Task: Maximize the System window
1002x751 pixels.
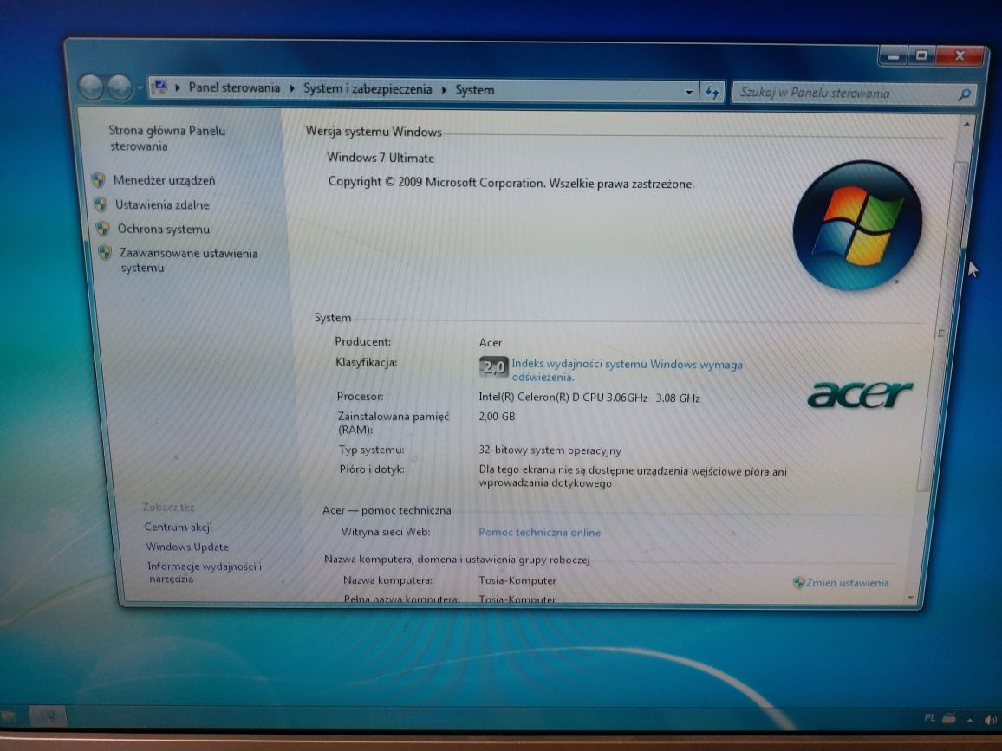Action: click(921, 56)
